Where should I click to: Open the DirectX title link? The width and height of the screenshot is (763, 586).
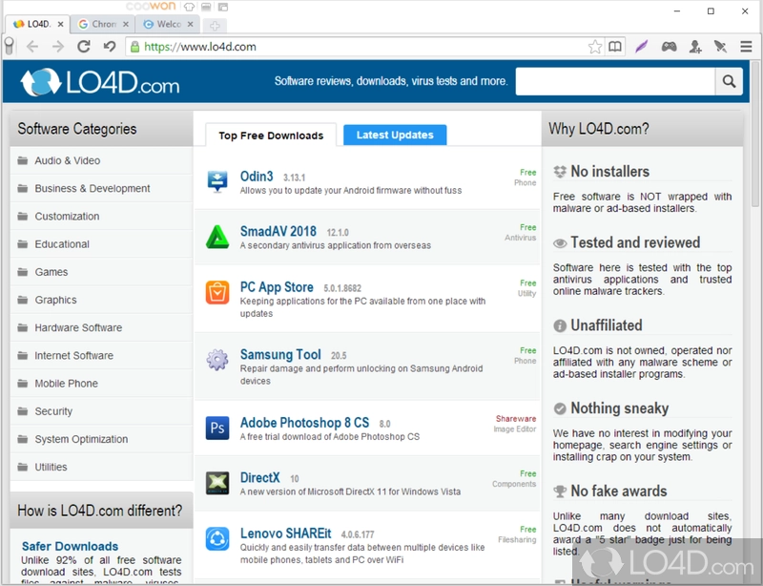pos(259,477)
